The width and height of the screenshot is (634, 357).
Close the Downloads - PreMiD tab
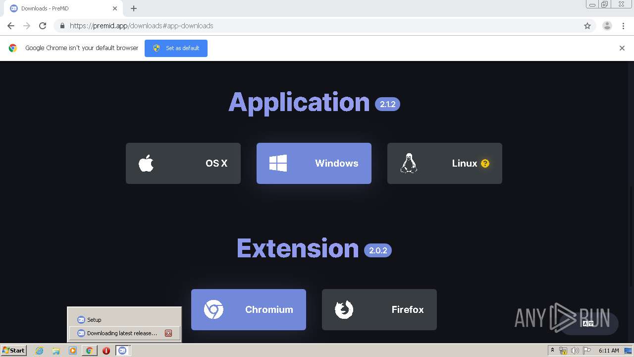tap(115, 8)
